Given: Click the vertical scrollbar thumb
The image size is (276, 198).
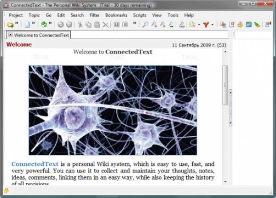Looking at the screenshot, I should point(225,84).
